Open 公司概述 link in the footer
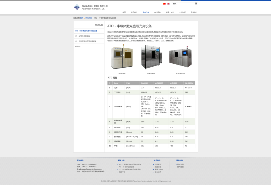Image resolution: width=271 pixels, height=185 pixels. click(158, 164)
